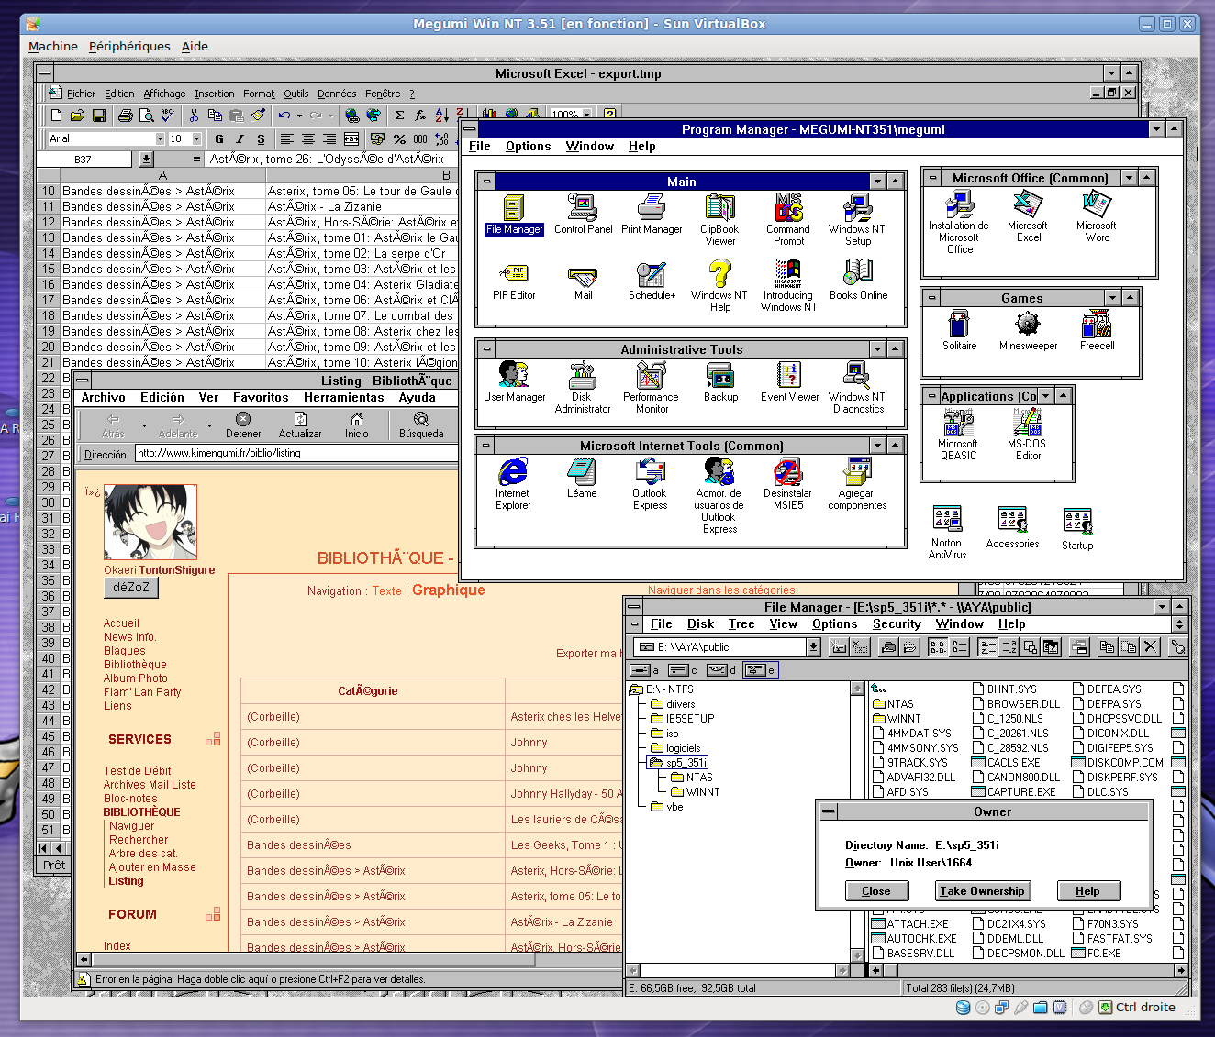Click the déZoZ button on the web page
This screenshot has height=1037, width=1215.
tap(131, 588)
